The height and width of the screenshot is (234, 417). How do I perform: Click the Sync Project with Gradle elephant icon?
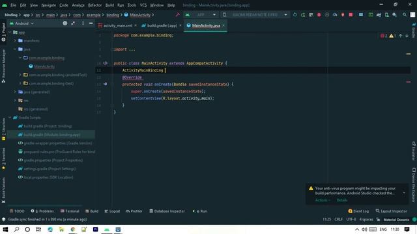[x=379, y=15]
